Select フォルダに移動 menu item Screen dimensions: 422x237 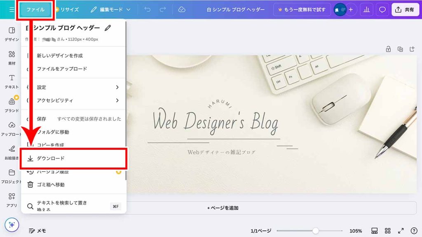pyautogui.click(x=73, y=132)
